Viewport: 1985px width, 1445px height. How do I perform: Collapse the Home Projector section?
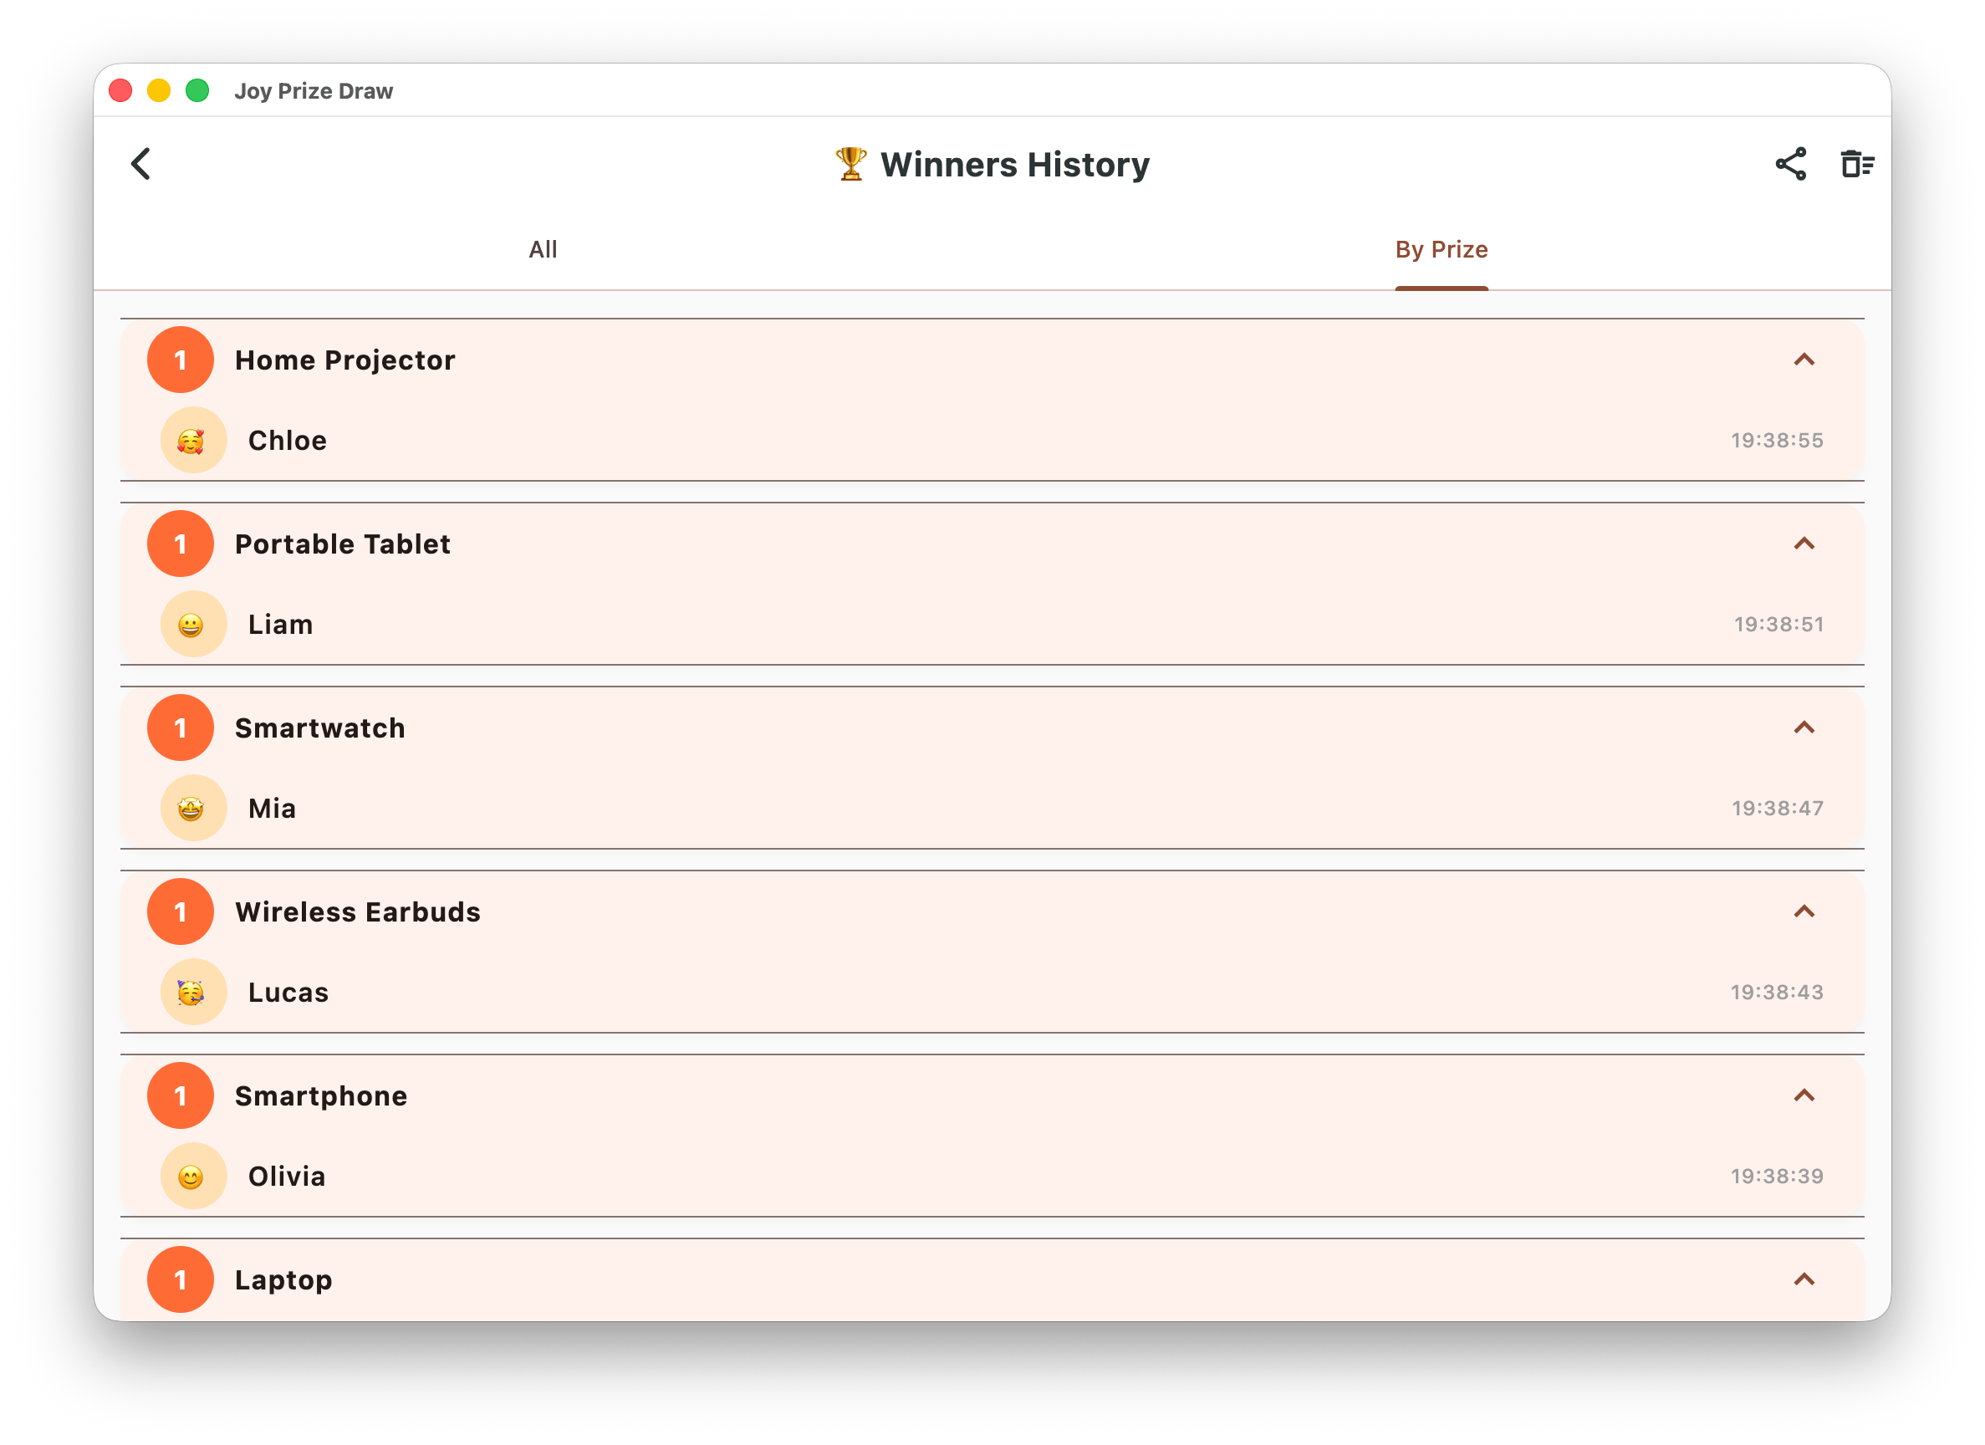pyautogui.click(x=1804, y=360)
